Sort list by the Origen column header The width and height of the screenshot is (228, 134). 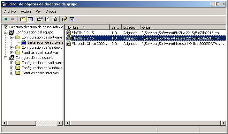[182, 27]
